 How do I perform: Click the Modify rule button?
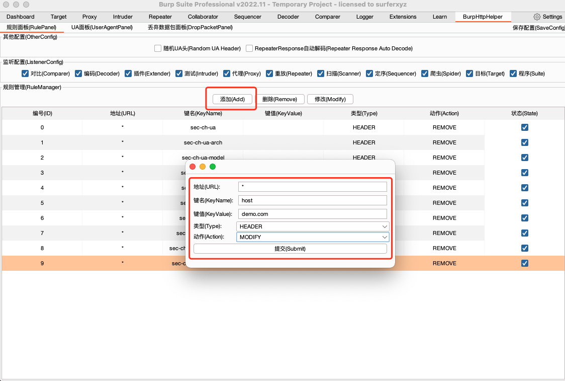330,99
